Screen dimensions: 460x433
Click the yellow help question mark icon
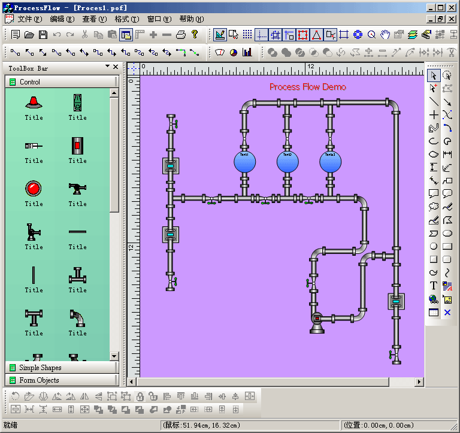[195, 35]
